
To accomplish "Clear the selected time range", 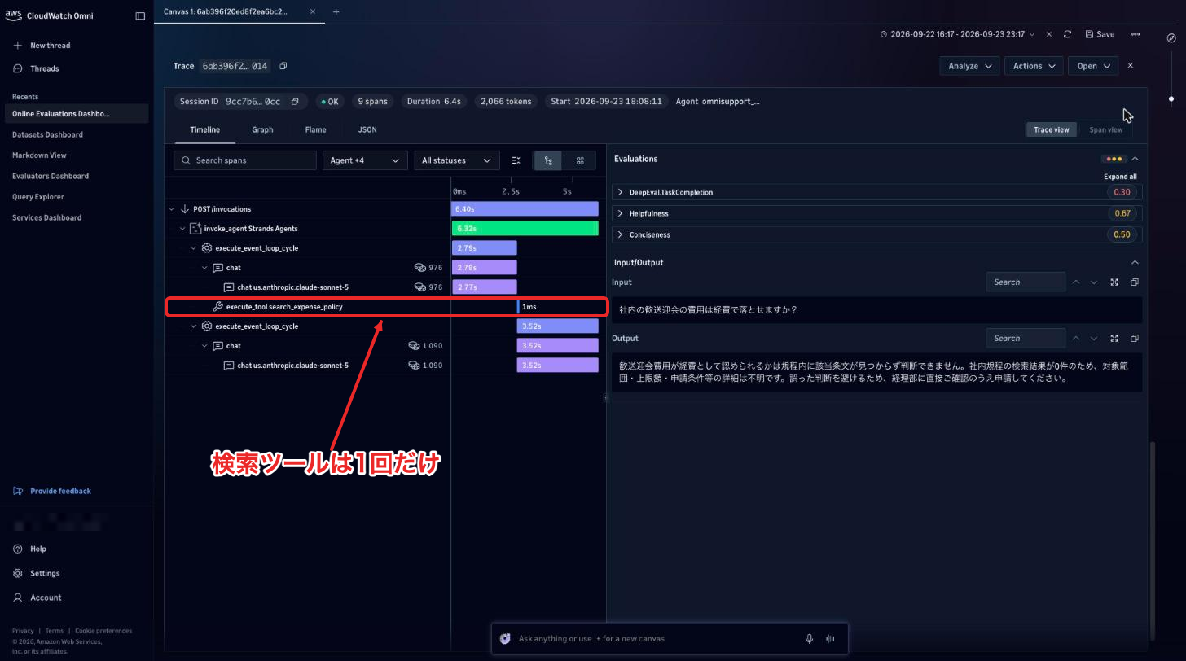I will [1049, 34].
